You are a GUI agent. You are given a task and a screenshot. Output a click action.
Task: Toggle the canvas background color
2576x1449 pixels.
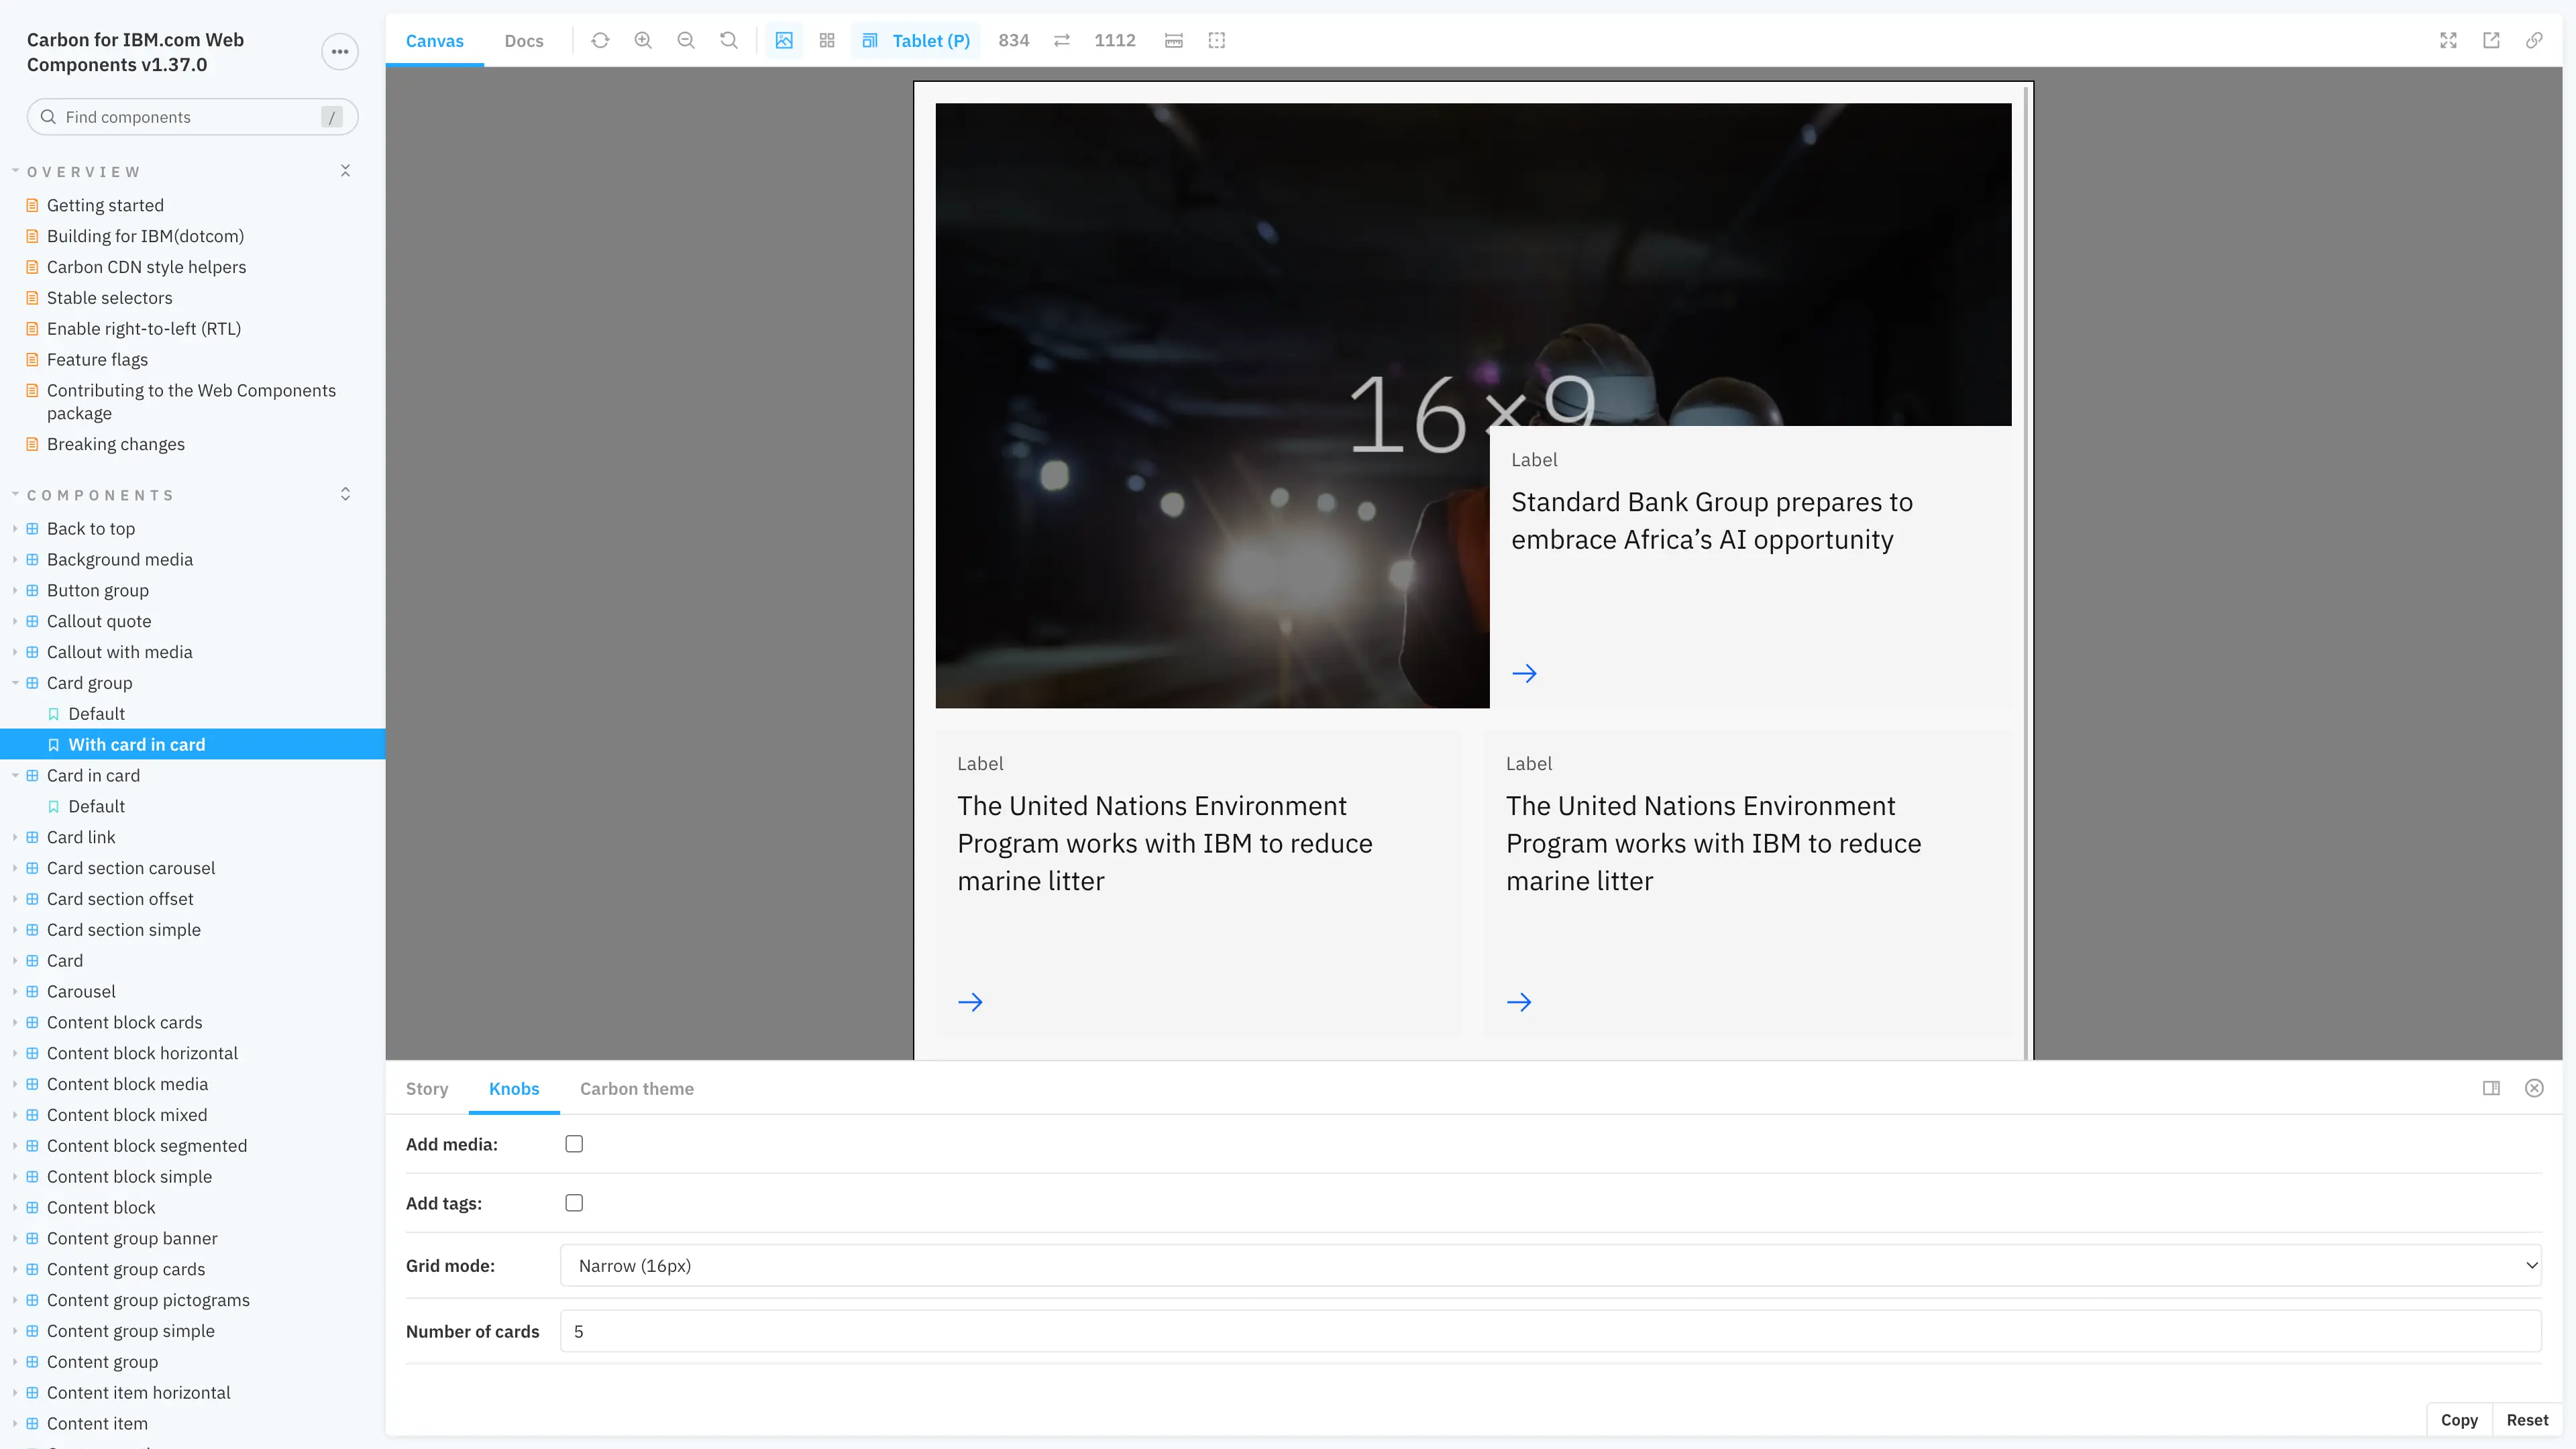tap(783, 40)
